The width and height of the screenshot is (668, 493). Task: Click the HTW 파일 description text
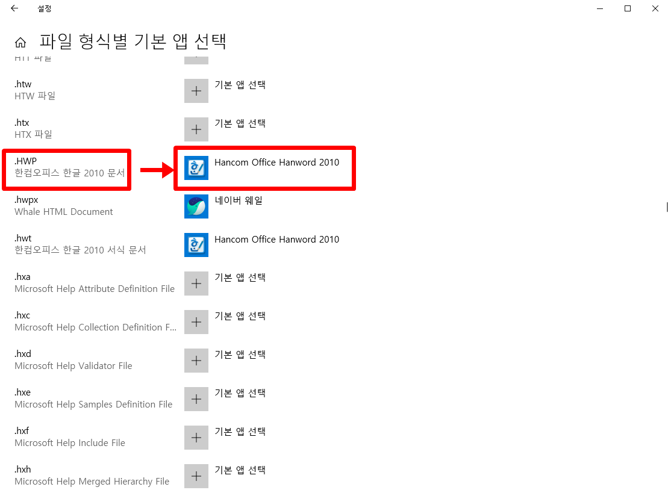coord(35,96)
